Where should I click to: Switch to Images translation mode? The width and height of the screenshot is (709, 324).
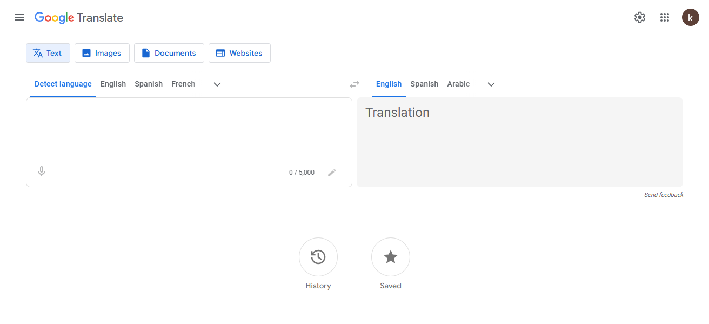(102, 53)
